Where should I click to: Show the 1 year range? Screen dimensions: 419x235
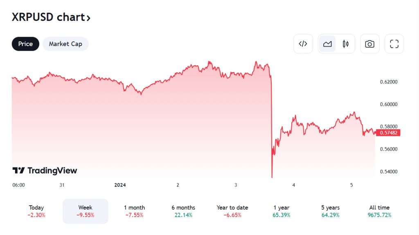coord(281,211)
